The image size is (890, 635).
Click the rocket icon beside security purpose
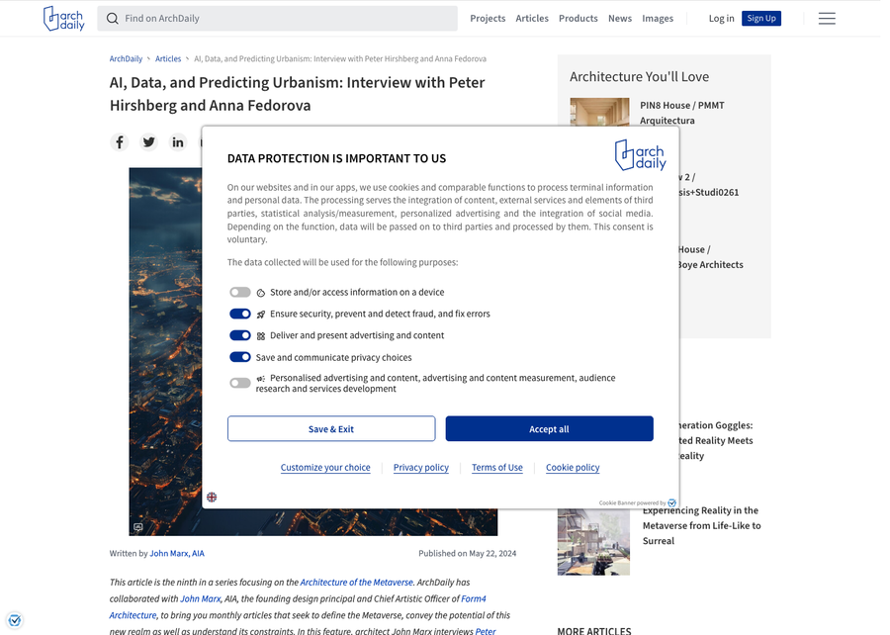coord(260,315)
